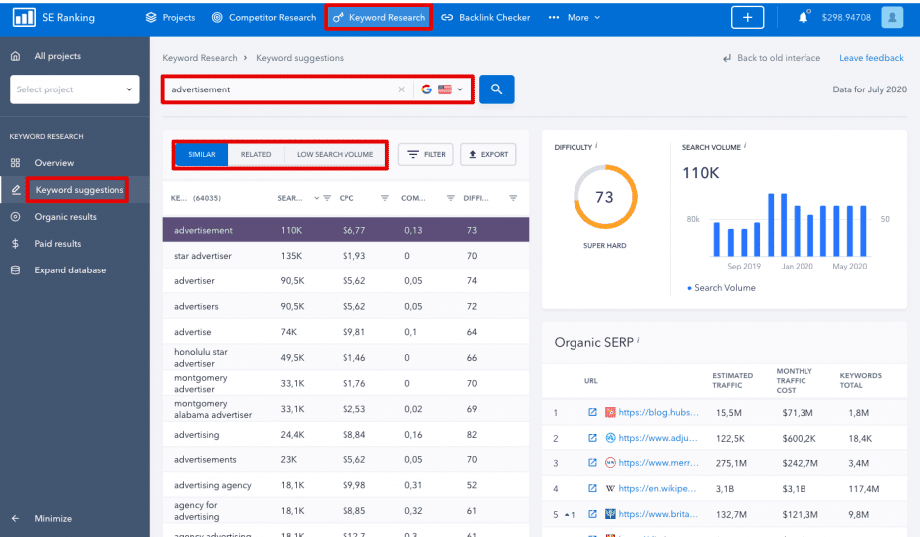Switch to the Related tab
Screen dimensions: 920x537
pos(256,155)
